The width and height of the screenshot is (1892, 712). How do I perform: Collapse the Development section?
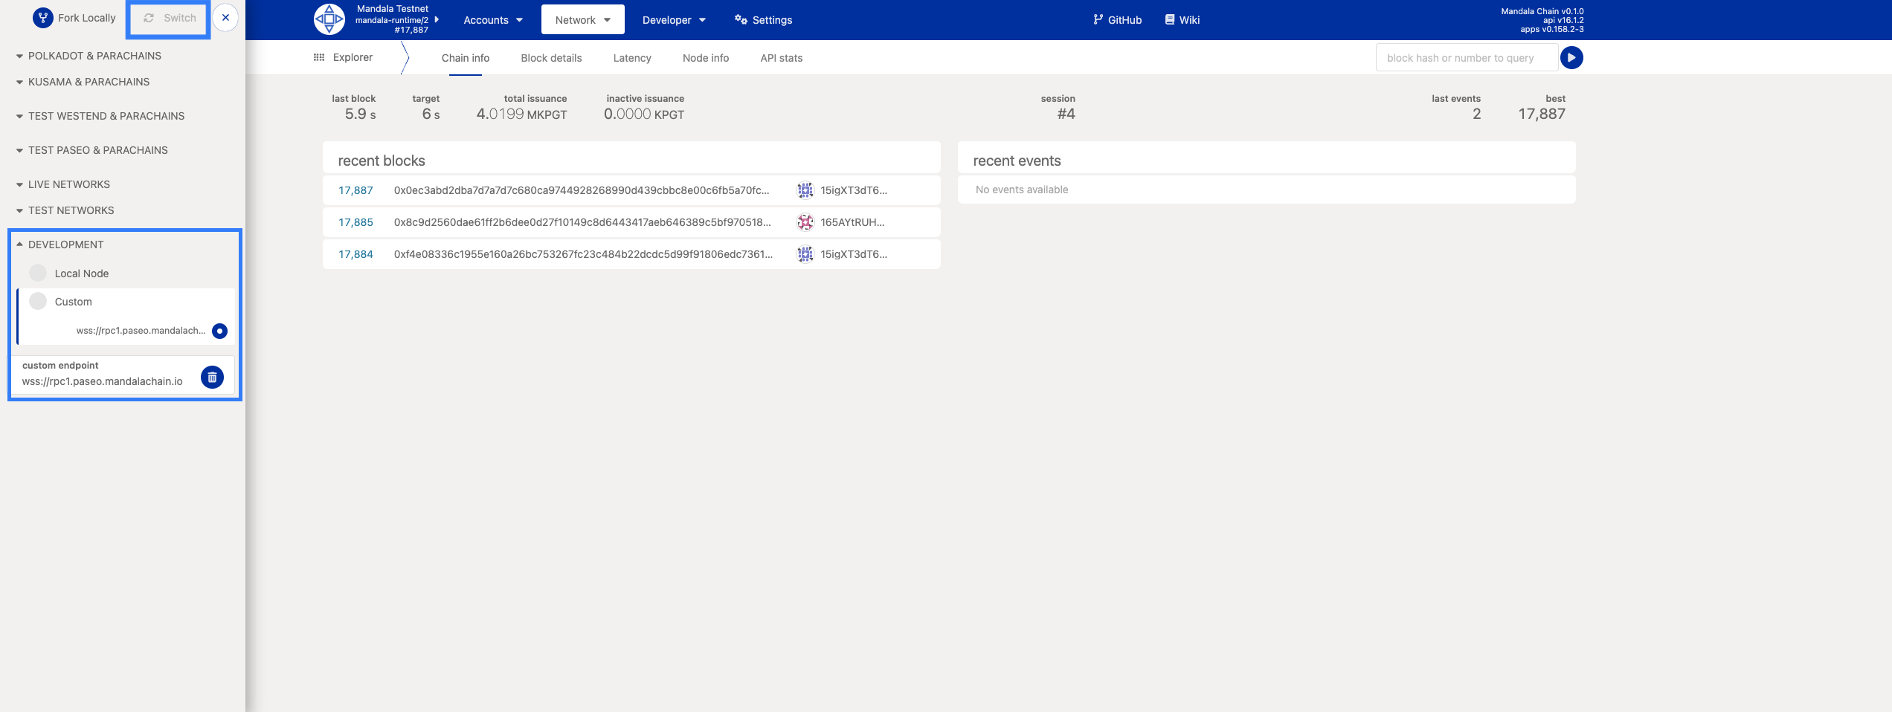click(x=60, y=245)
